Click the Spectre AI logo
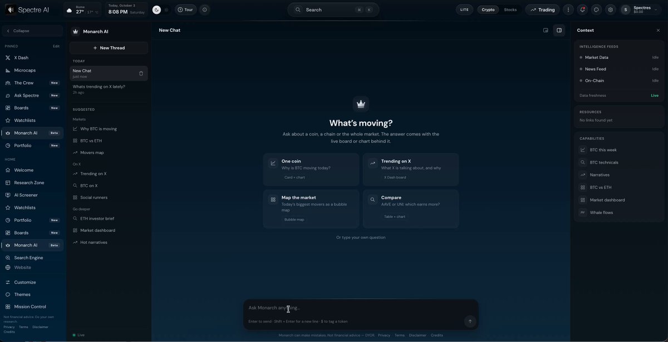The width and height of the screenshot is (668, 342). pyautogui.click(x=27, y=10)
